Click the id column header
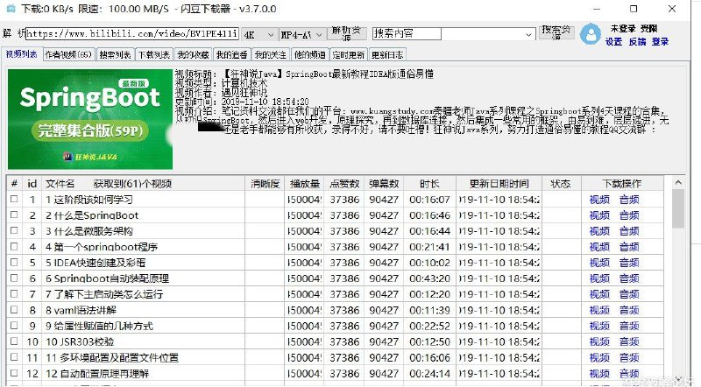701x387 pixels. pyautogui.click(x=32, y=184)
